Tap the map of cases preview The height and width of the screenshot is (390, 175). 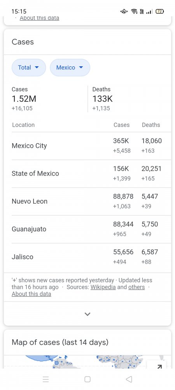pyautogui.click(x=87, y=362)
